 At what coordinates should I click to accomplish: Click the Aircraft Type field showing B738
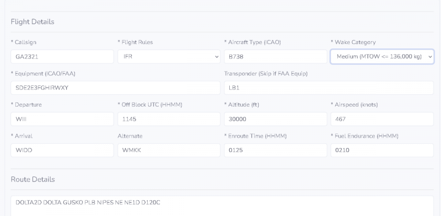pos(276,56)
